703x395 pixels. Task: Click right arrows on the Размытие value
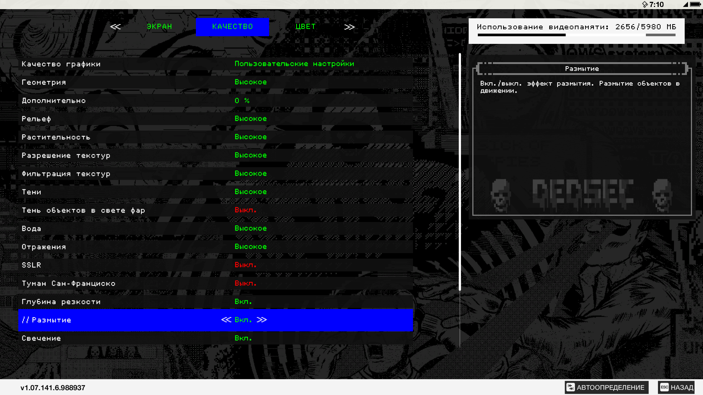tap(262, 320)
